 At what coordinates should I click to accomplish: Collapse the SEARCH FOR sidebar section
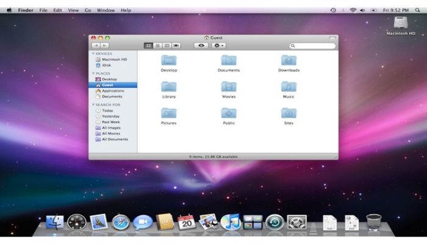coord(93,104)
